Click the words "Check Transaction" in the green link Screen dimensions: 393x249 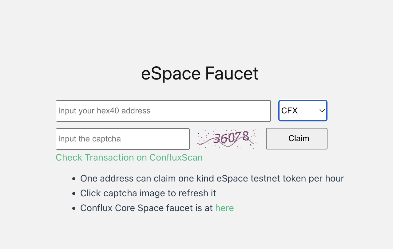tap(95, 157)
